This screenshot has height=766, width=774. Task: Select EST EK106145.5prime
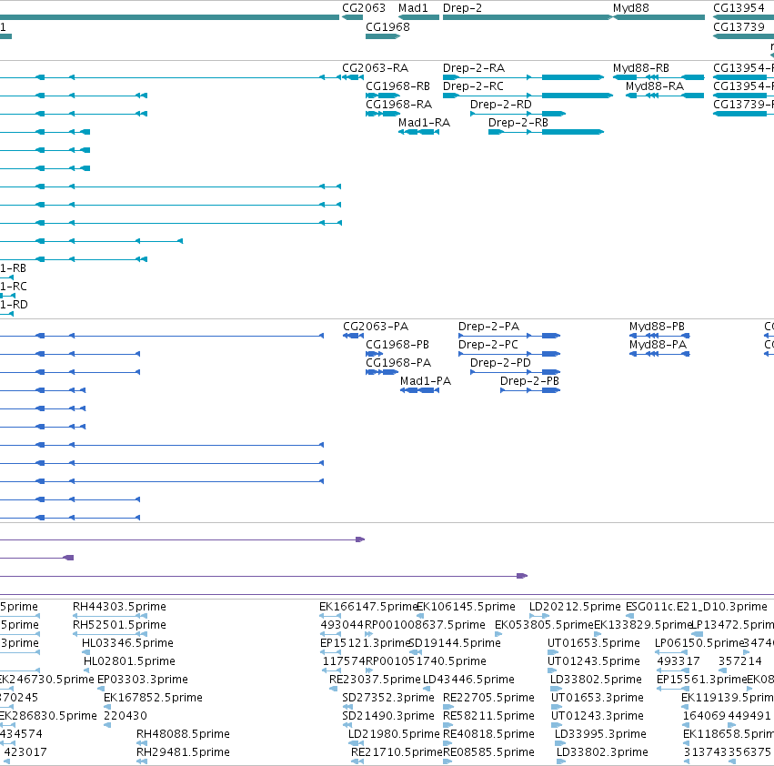[x=466, y=607]
